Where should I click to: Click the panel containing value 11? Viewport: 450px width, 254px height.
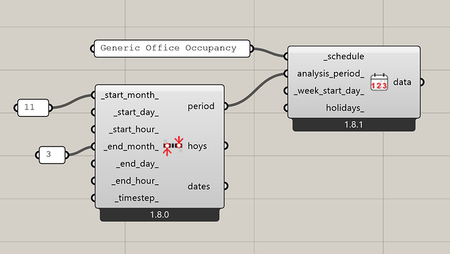(33, 107)
